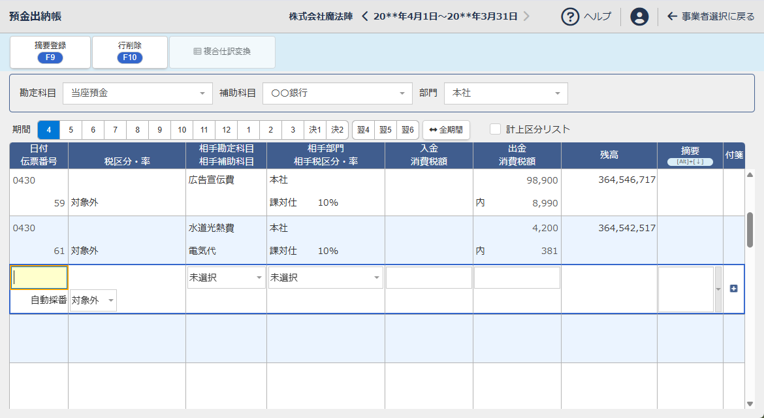Go to next fiscal year arrow
Viewport: 764px width, 418px height.
526,16
